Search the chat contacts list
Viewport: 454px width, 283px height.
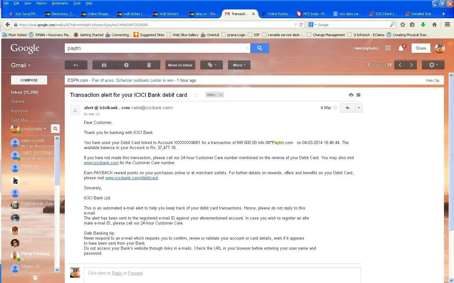(55, 129)
